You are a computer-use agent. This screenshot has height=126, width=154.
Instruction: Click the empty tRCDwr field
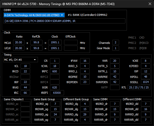25,77
